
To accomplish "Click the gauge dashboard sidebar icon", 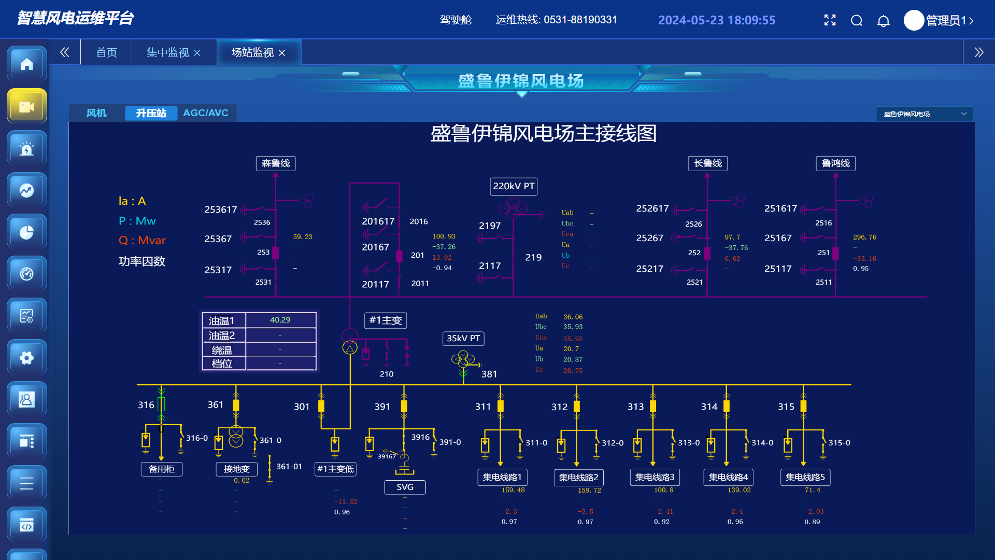I will point(26,274).
